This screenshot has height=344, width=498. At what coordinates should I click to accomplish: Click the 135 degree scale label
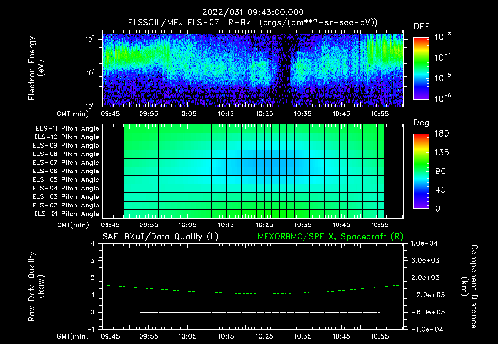point(442,152)
